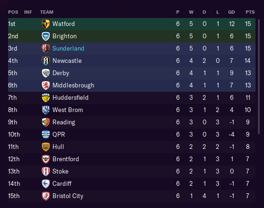Click the TEAM column header
264x208 pixels.
pos(47,12)
